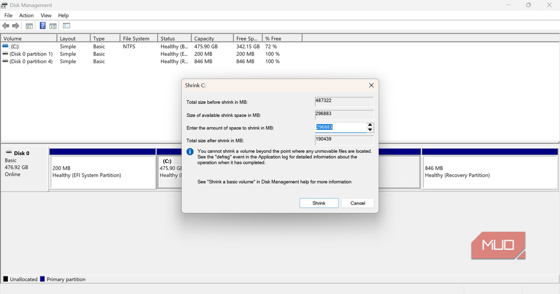560x294 pixels.
Task: Click the total size after shrink value 190439
Action: click(344, 139)
